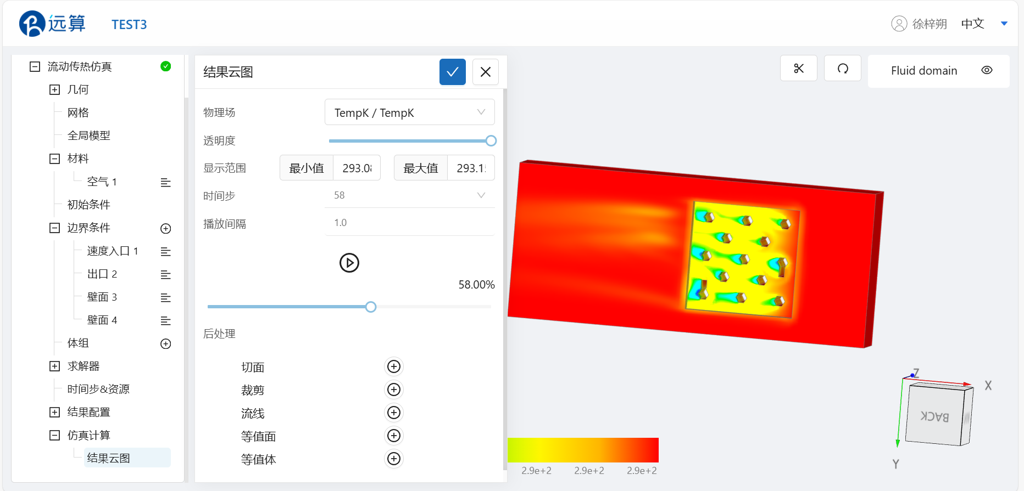
Task: Click green status check on 流动传热仿真
Action: point(165,66)
